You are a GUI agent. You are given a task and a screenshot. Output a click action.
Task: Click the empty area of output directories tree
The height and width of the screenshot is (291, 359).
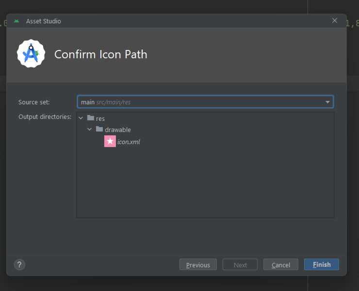tap(205, 183)
